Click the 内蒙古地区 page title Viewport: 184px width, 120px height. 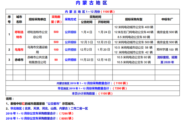pos(91,3)
